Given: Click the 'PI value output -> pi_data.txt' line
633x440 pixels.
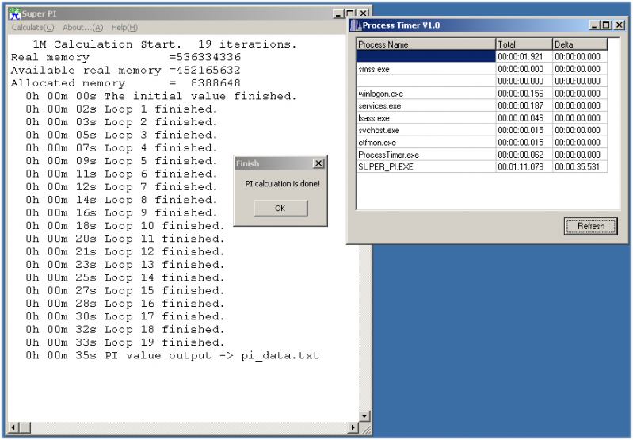Looking at the screenshot, I should click(173, 355).
